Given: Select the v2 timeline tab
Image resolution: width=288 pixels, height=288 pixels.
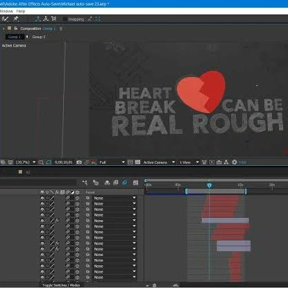Looking at the screenshot, I should 28,172.
